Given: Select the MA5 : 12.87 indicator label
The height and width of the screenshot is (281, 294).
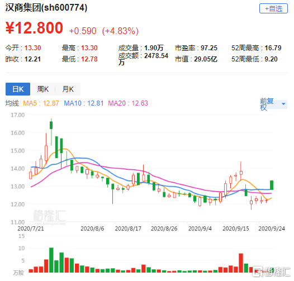Looking at the screenshot, I should [x=41, y=103].
